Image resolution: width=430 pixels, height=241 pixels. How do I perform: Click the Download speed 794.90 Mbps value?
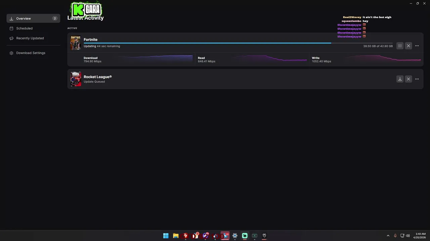[x=92, y=62]
